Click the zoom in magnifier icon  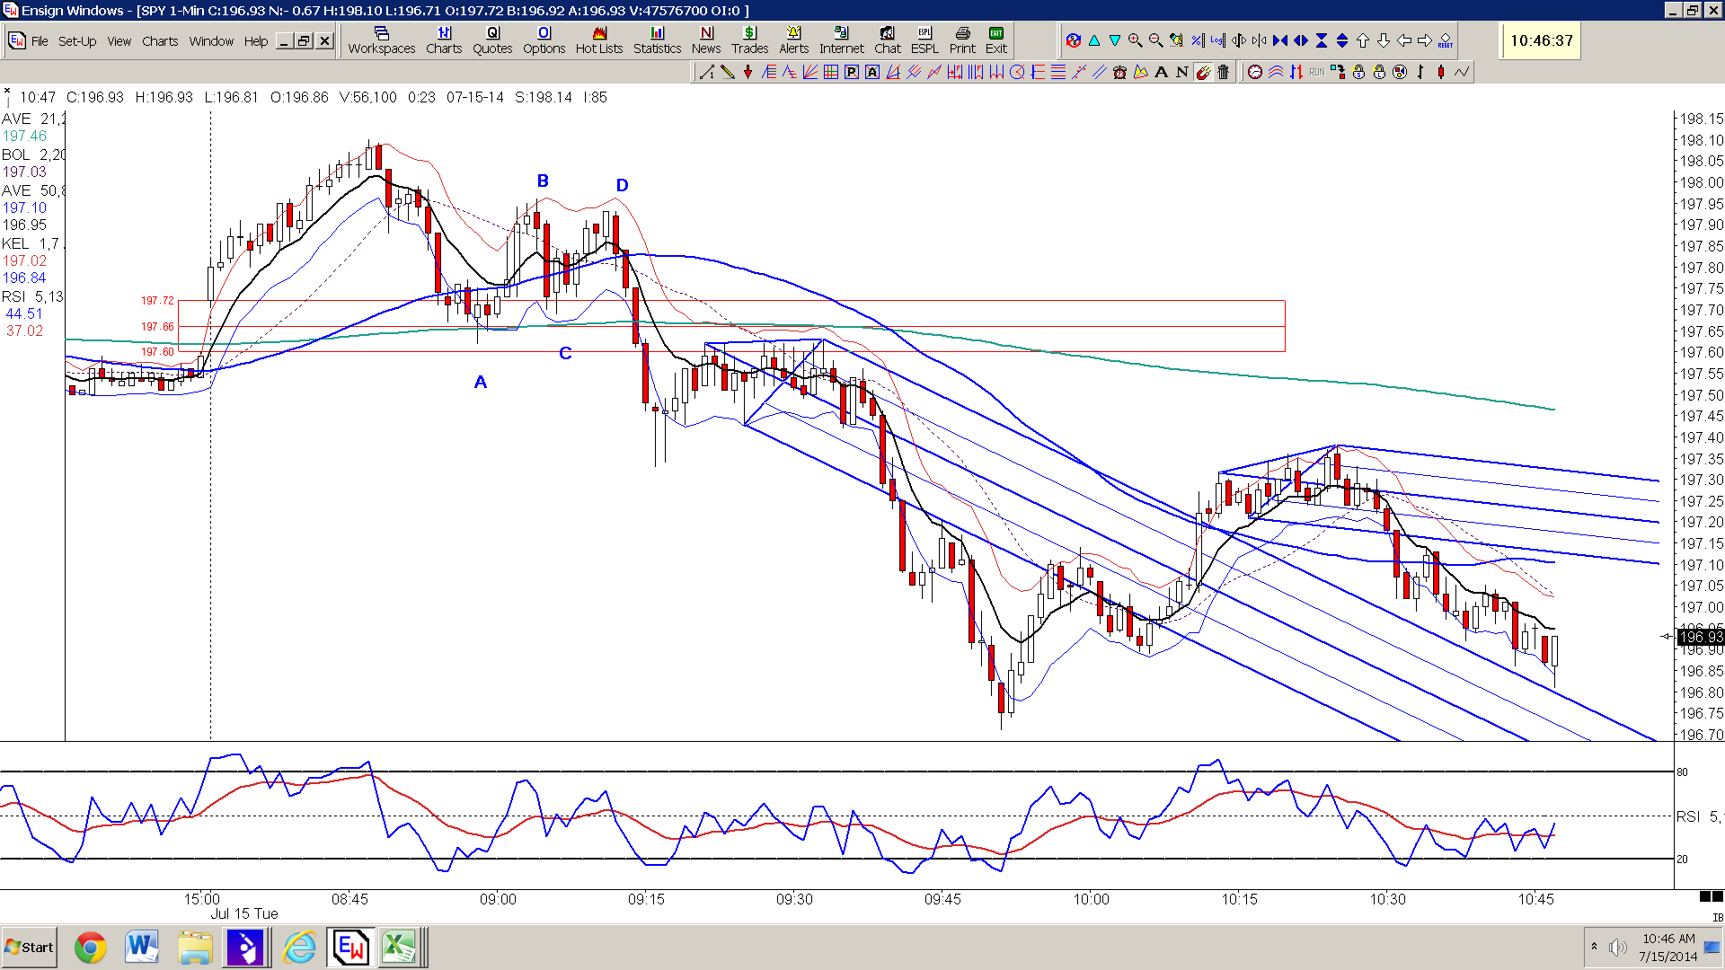point(1136,40)
